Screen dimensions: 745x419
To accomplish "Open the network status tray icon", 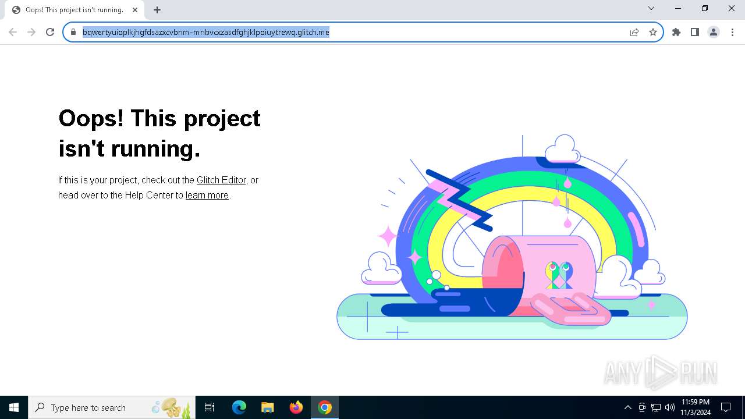I will [656, 407].
